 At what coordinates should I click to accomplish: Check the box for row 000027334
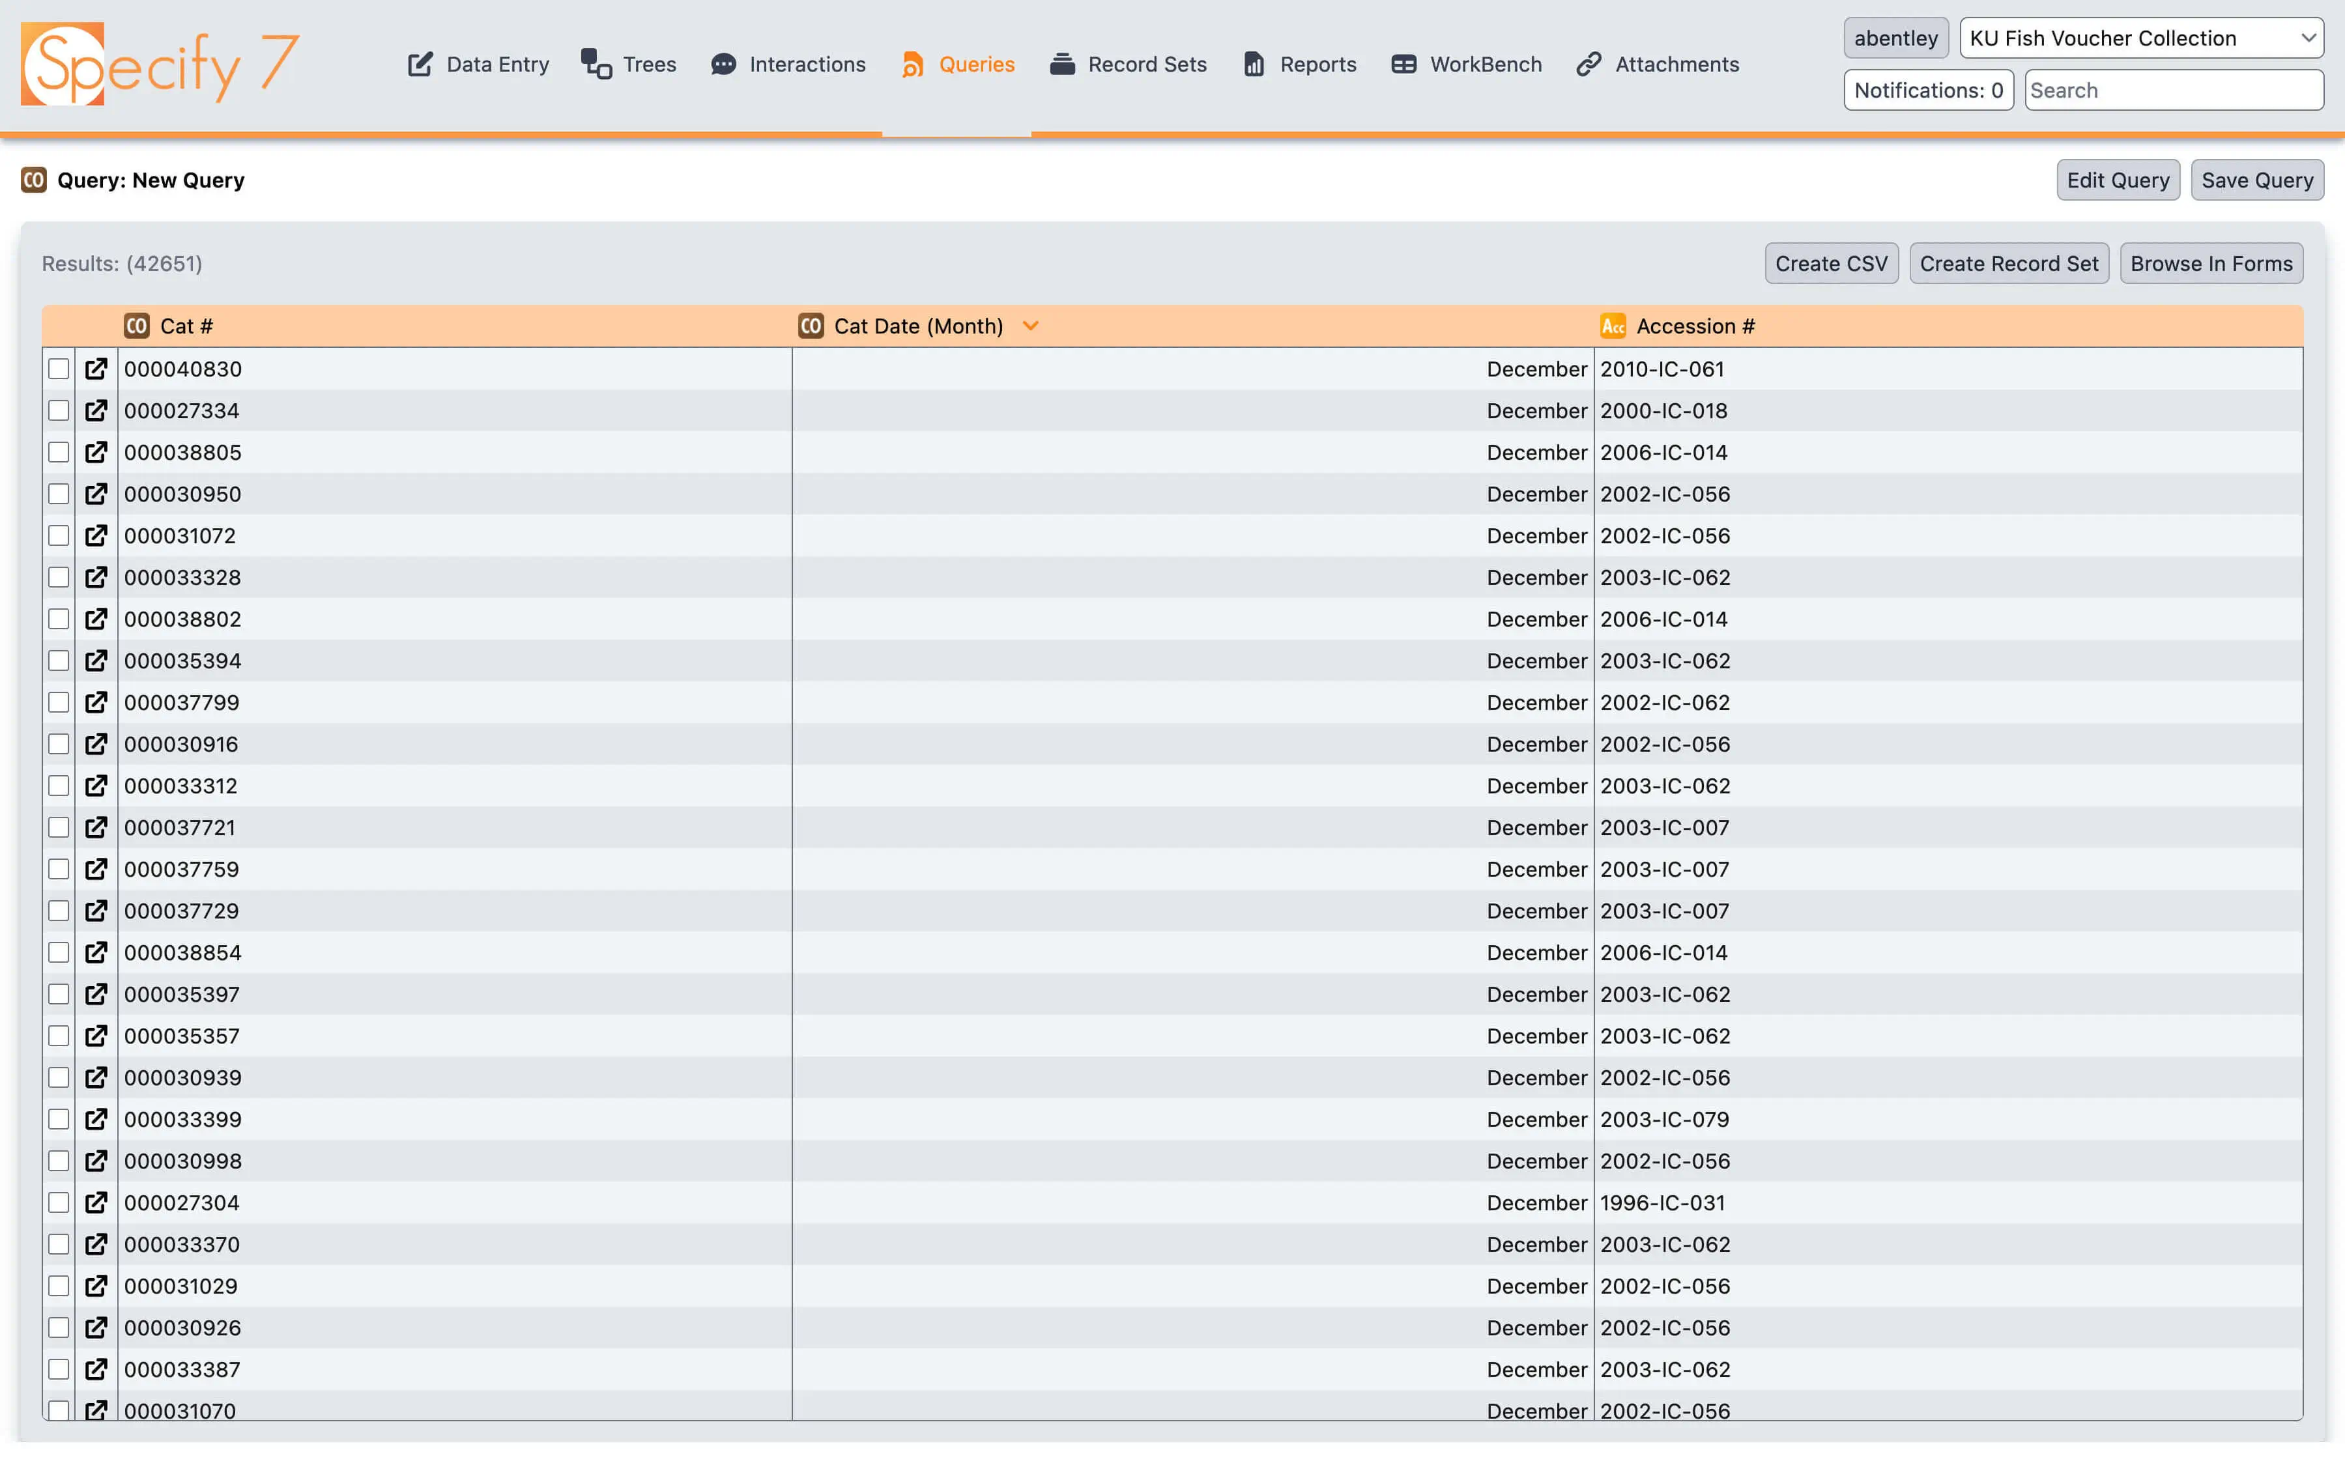(59, 410)
